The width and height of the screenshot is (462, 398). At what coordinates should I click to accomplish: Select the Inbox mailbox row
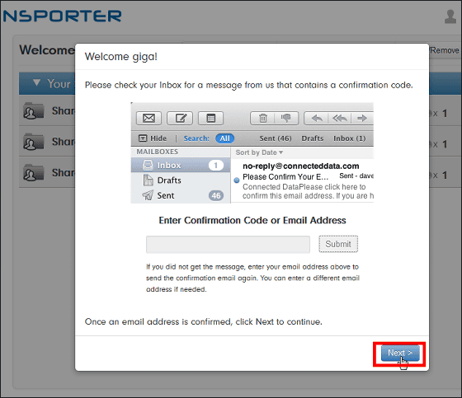point(181,165)
